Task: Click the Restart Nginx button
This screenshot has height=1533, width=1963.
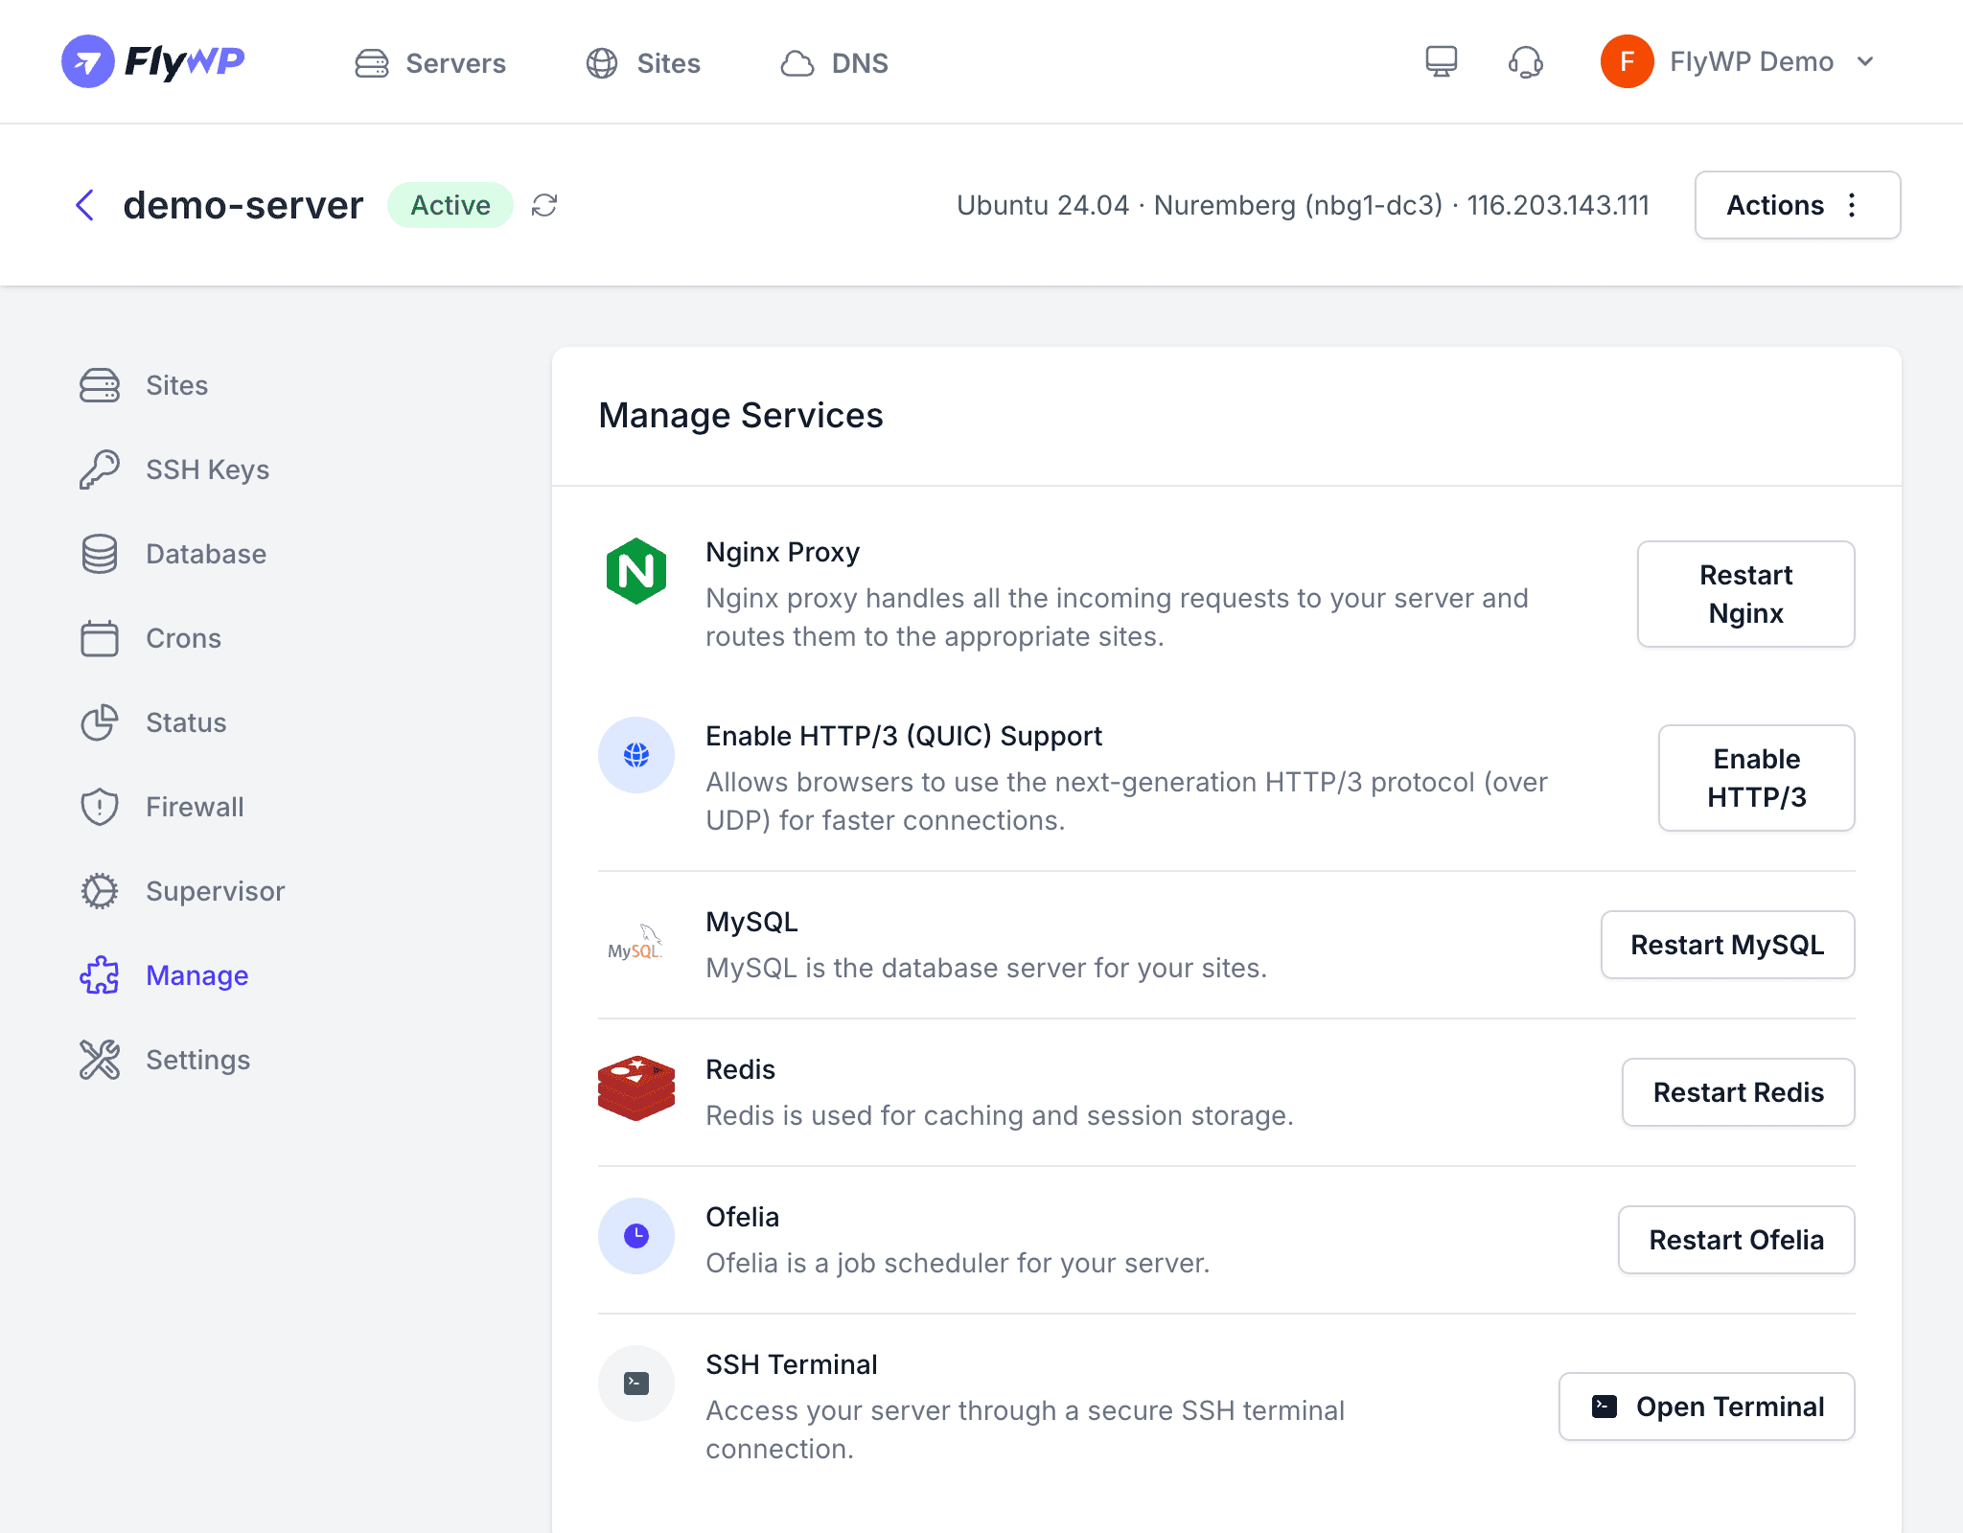Action: 1746,594
